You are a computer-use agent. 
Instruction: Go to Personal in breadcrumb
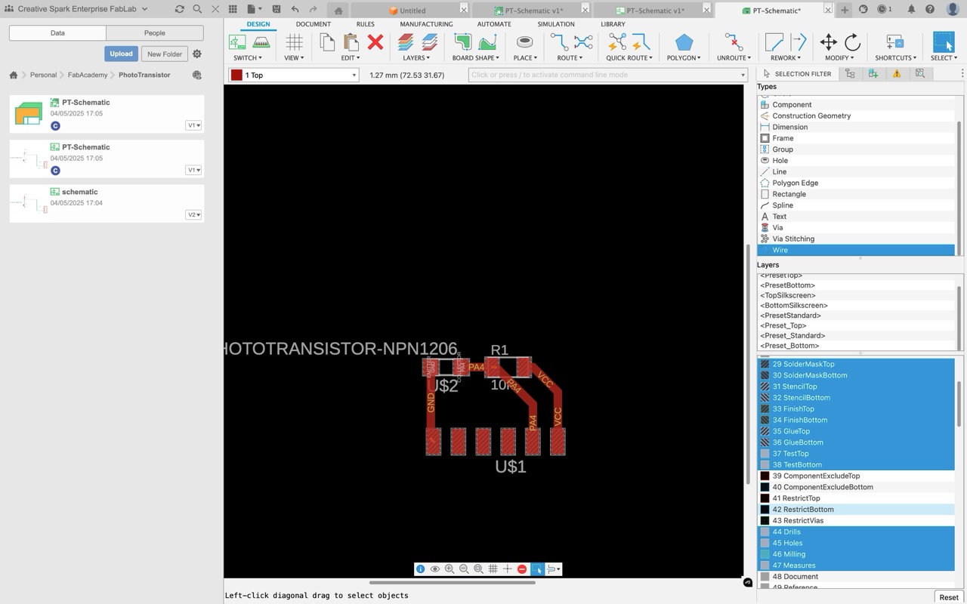[x=43, y=75]
